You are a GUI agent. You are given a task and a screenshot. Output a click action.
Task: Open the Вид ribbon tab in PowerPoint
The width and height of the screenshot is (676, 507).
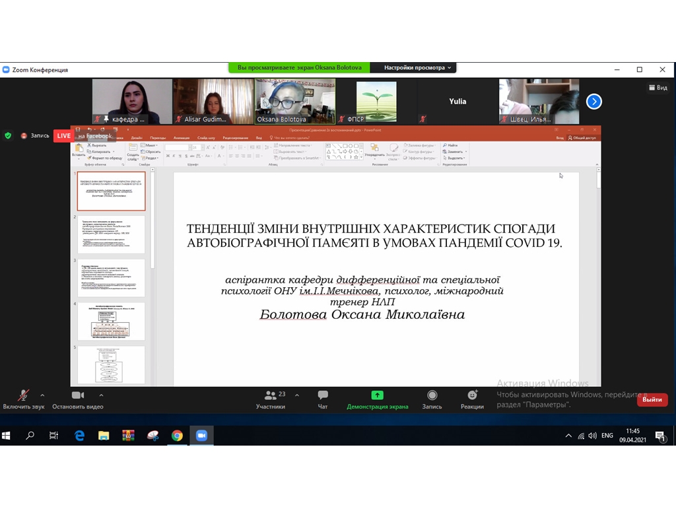click(259, 138)
